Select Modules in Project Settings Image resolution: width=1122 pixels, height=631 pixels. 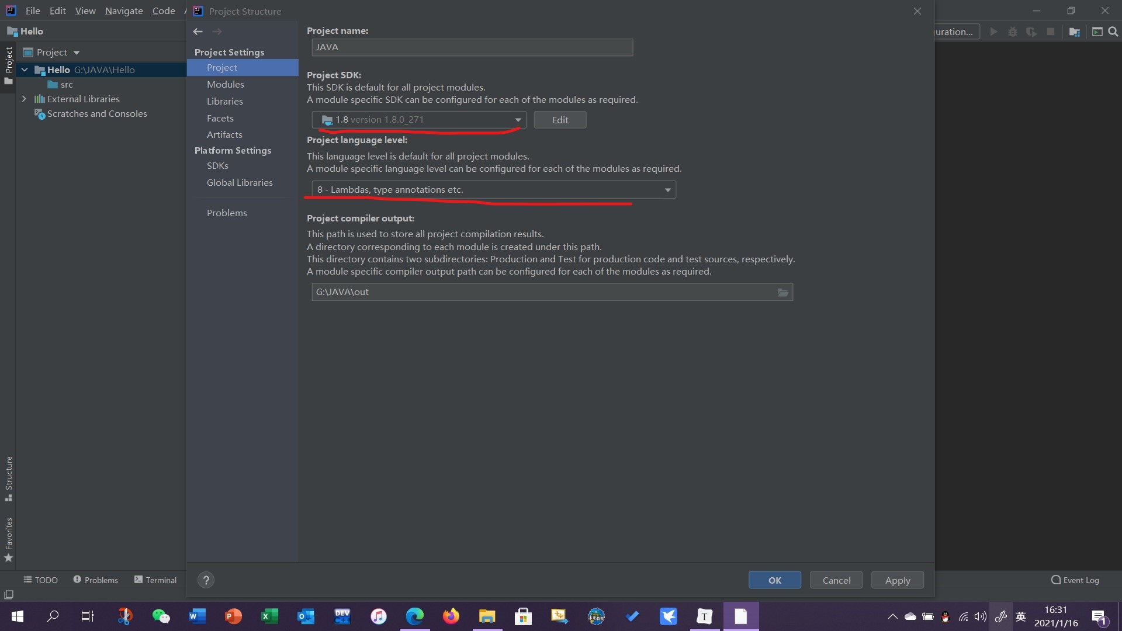click(225, 84)
